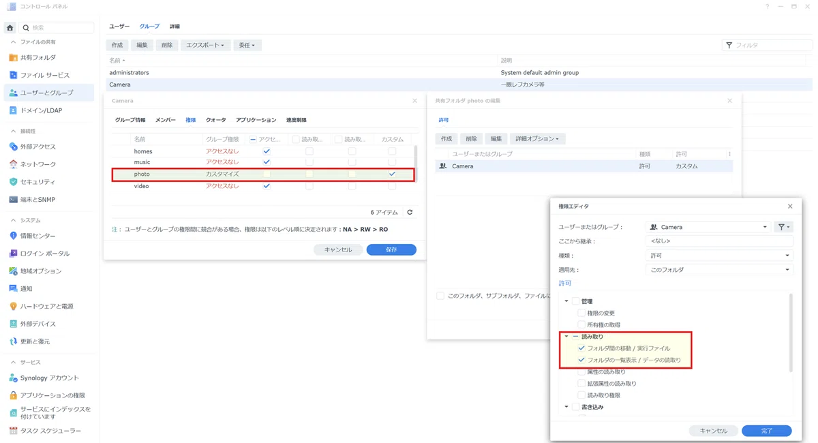
Task: Click 保存 in Camera dialog
Action: tap(391, 250)
